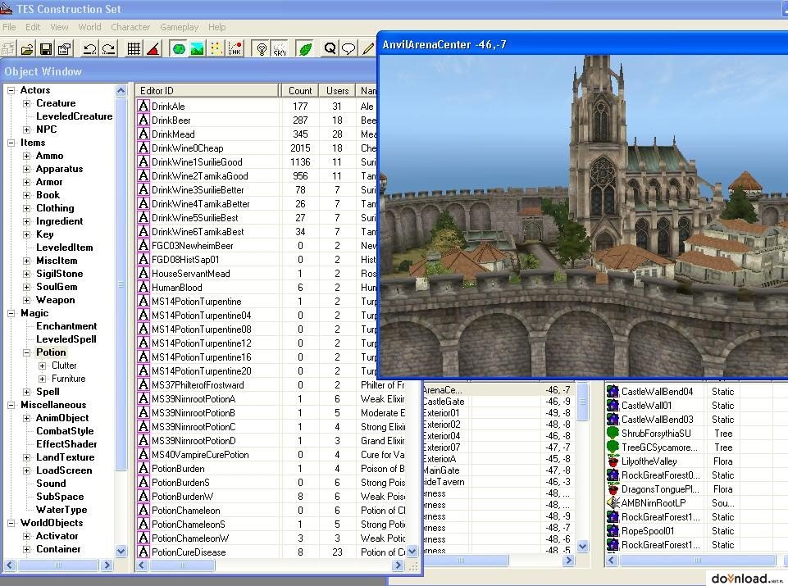Select DrinkWine0Cheap in the object list
The height and width of the screenshot is (586, 788).
(187, 148)
